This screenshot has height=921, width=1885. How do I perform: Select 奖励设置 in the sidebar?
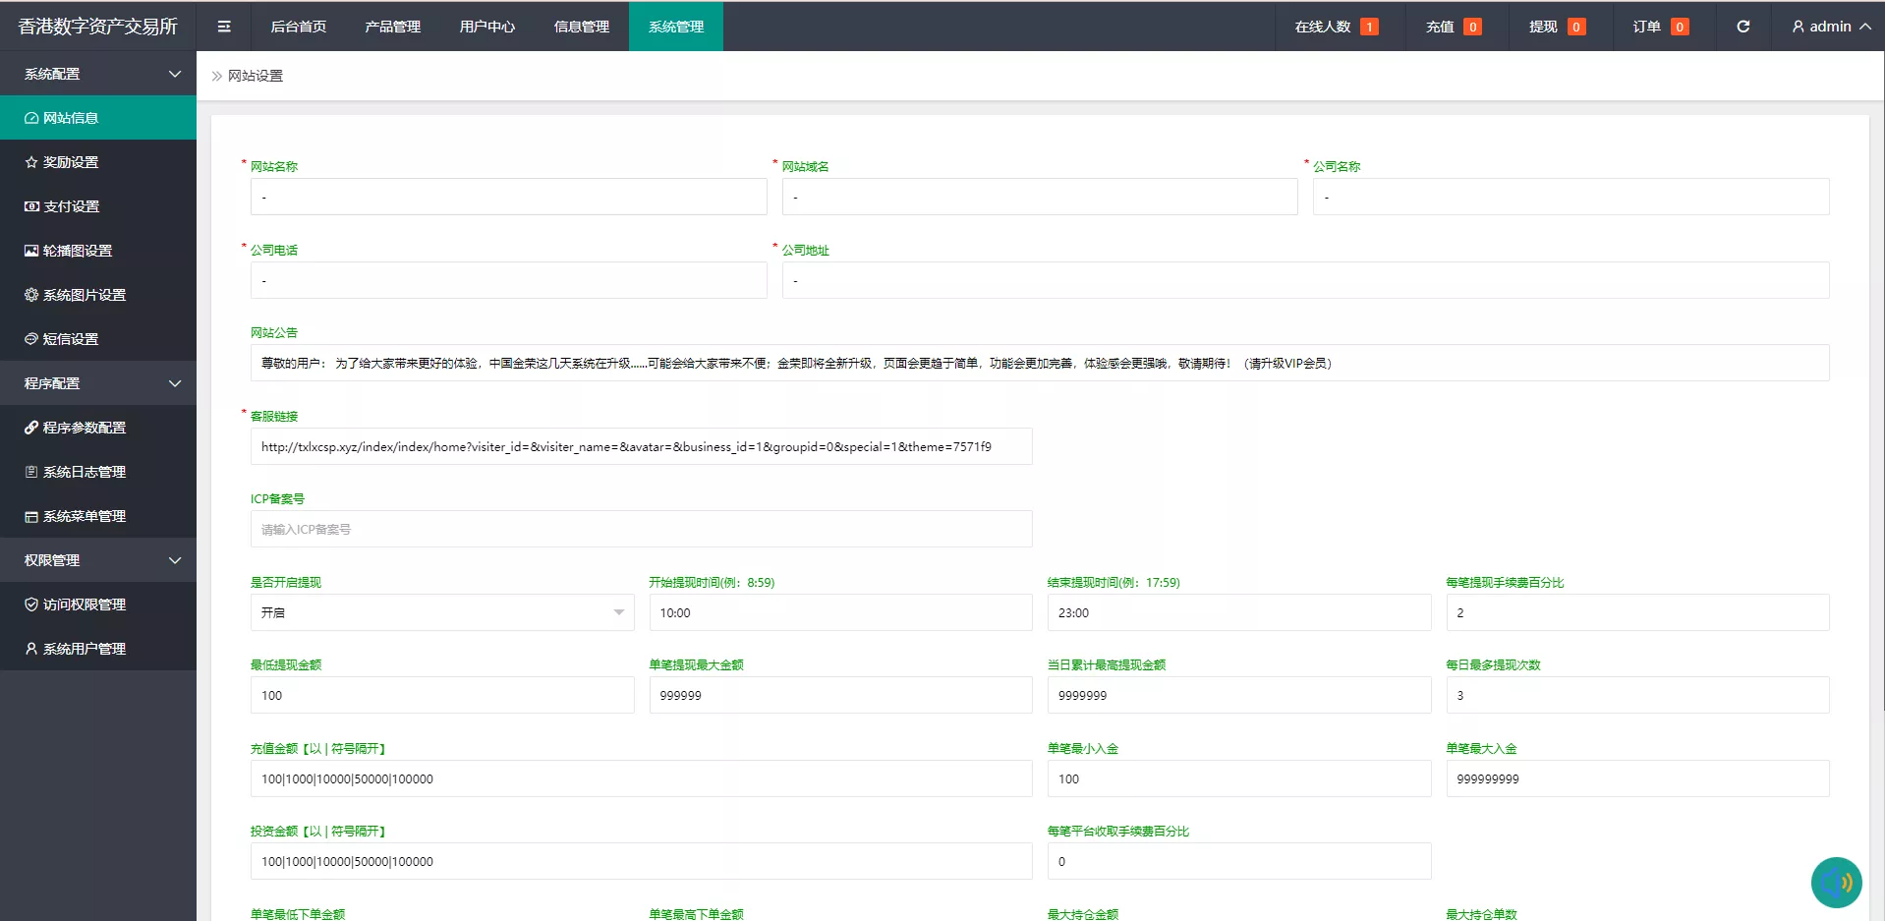pos(69,161)
